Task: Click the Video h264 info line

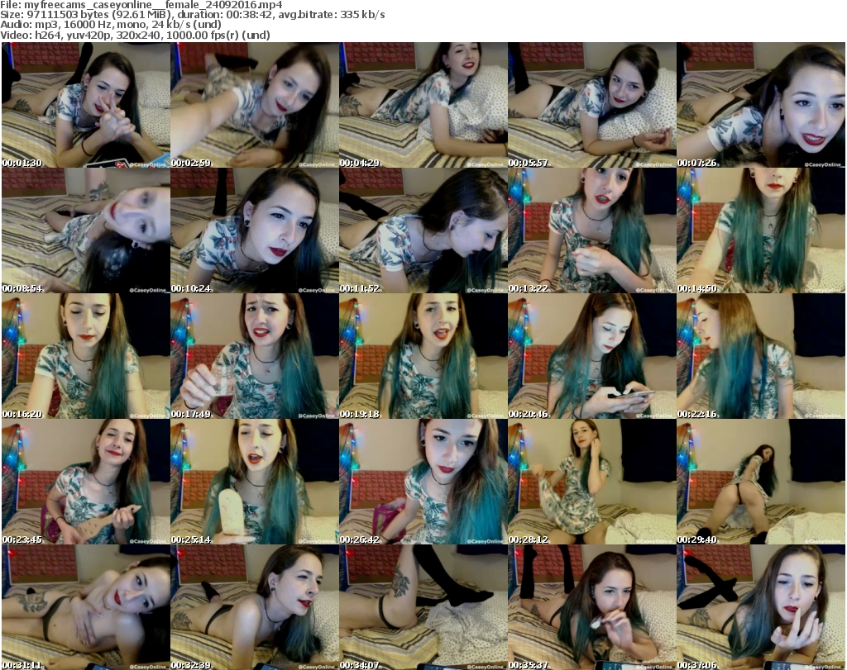Action: tap(135, 35)
